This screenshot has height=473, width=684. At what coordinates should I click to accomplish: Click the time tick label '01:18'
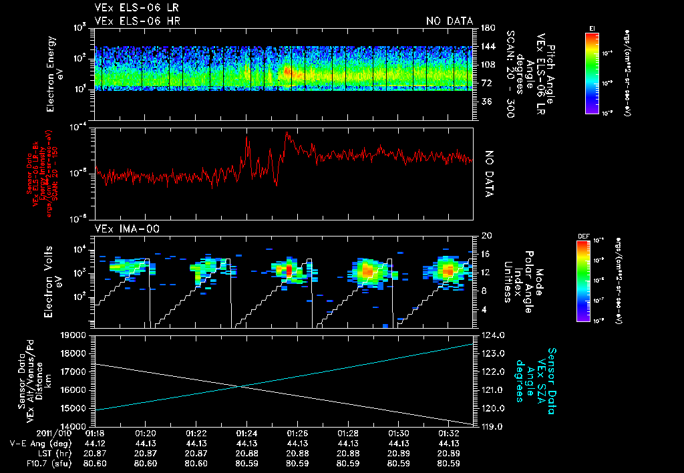[95, 434]
